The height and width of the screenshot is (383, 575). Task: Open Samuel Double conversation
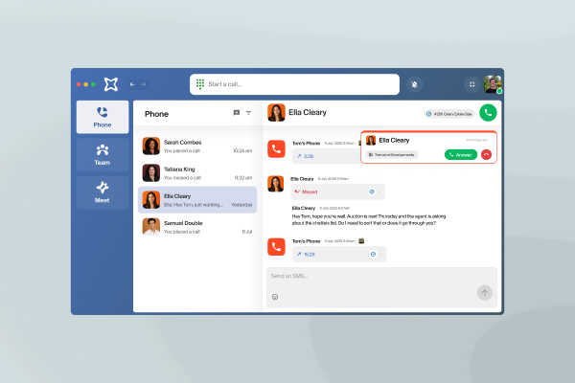(197, 227)
